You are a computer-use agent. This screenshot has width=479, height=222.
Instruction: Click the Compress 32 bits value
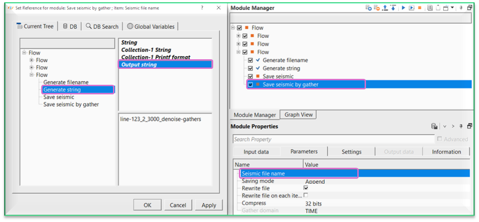tap(313, 203)
